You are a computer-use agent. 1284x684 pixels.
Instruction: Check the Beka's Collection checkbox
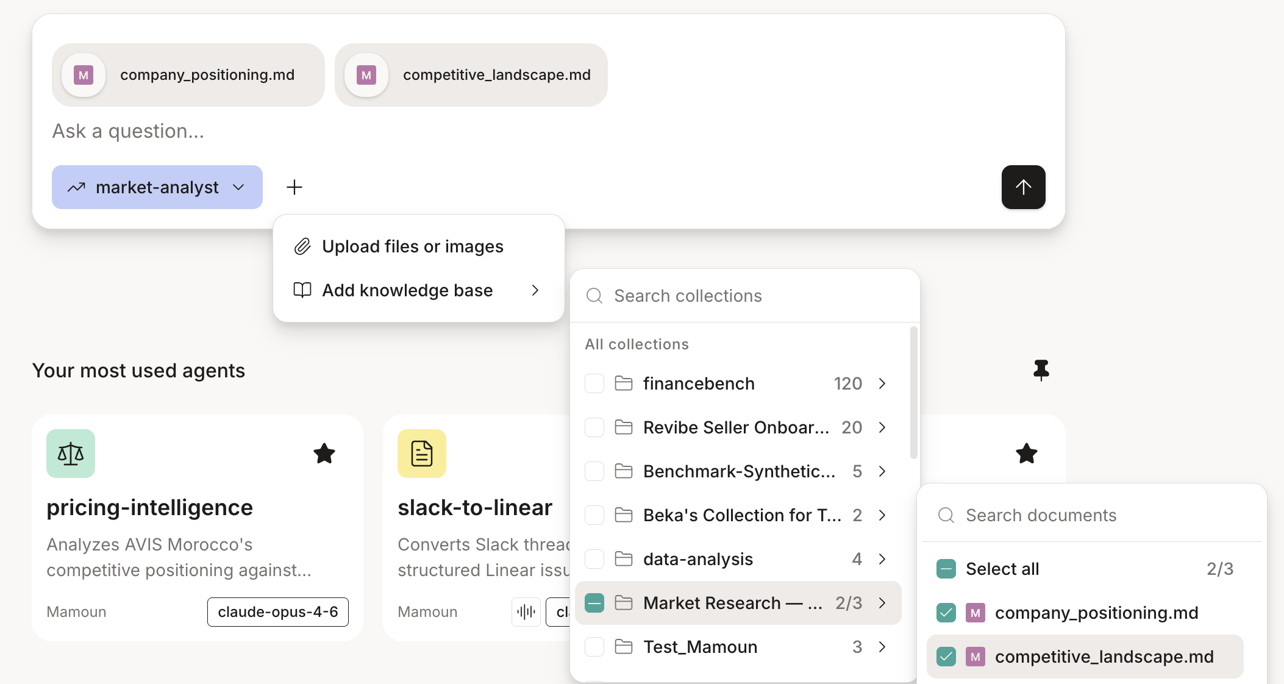(x=594, y=515)
